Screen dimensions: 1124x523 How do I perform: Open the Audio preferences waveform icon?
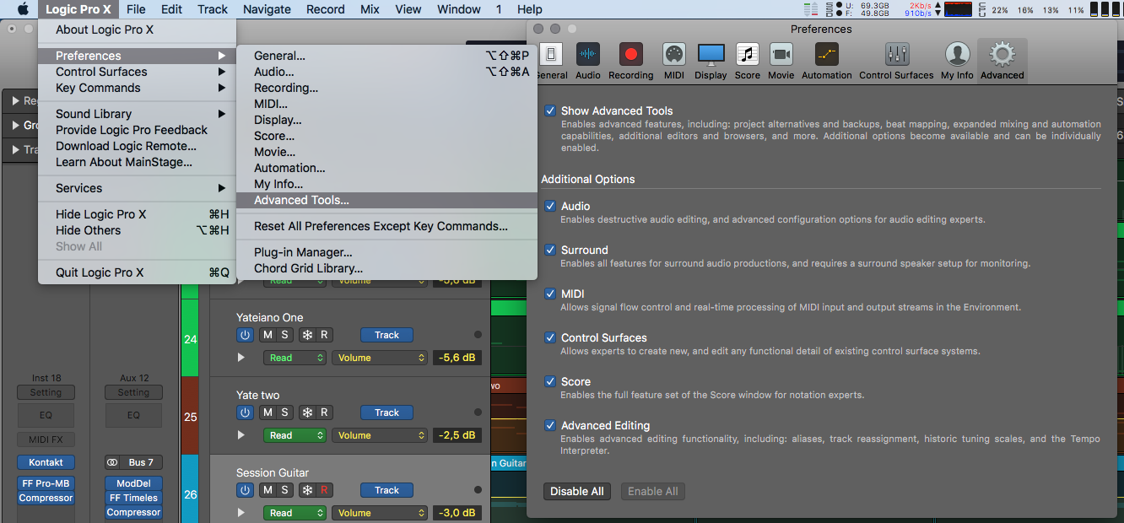(x=588, y=55)
